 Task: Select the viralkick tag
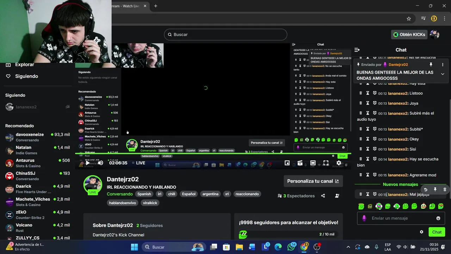(150, 203)
